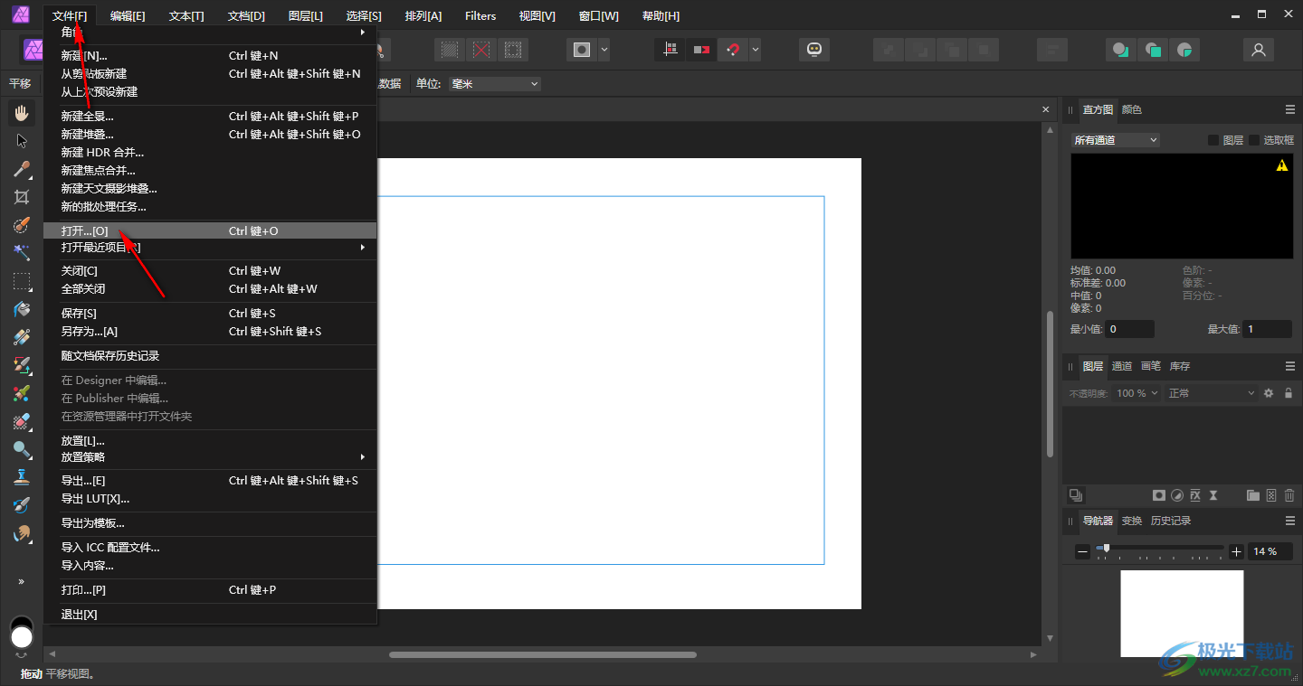Enable the 图层 checkbox in histogram

[x=1213, y=140]
